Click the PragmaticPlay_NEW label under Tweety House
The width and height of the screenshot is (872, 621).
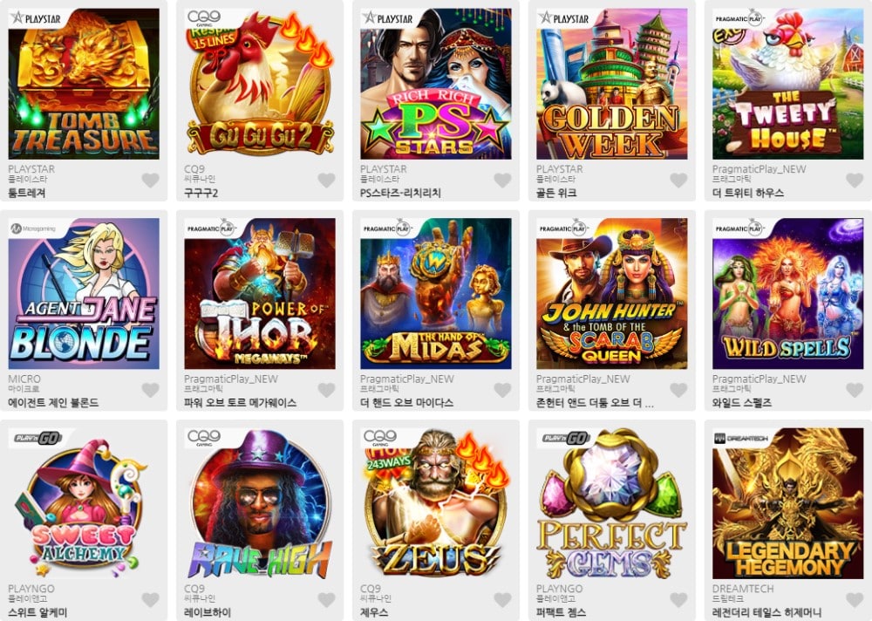[x=759, y=169]
